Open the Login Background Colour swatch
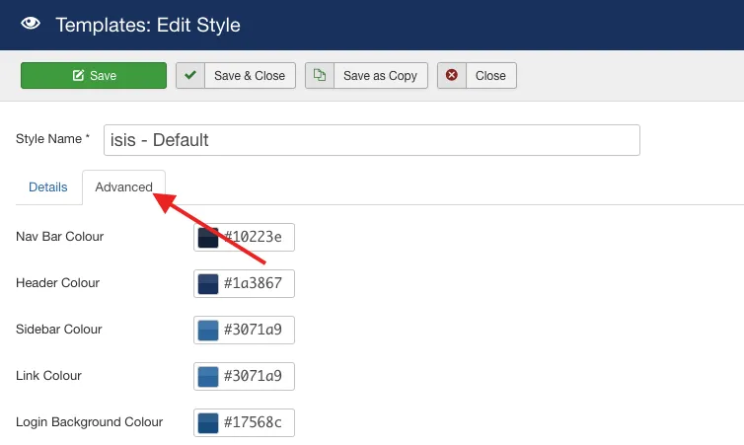Screen dimensions: 744x445 pyautogui.click(x=208, y=422)
